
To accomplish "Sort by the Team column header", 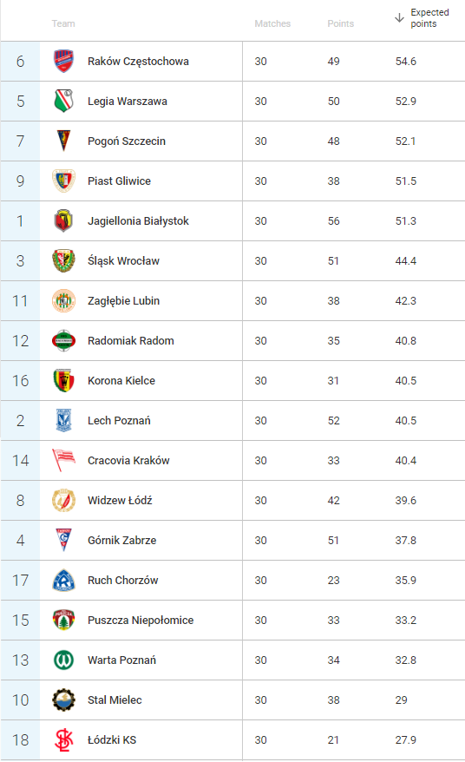I will coord(63,23).
